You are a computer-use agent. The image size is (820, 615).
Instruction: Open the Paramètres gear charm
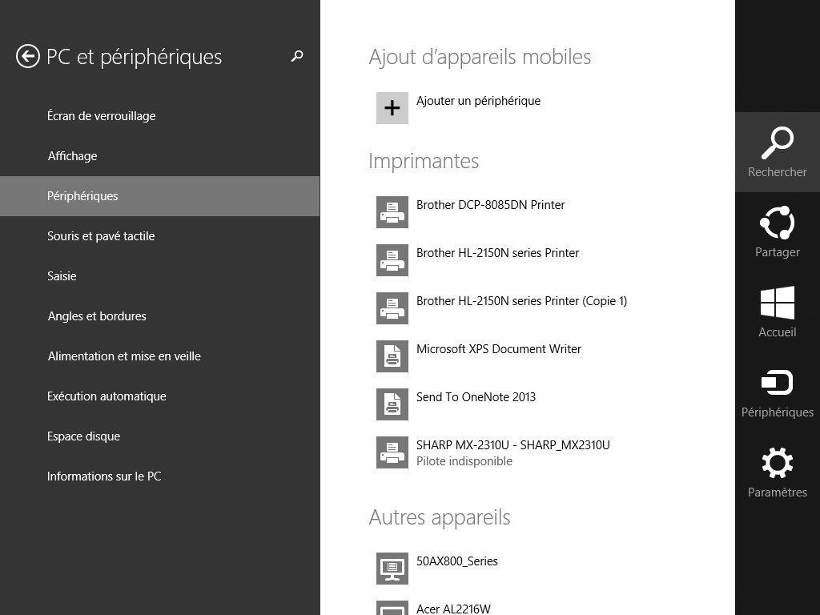(x=777, y=472)
